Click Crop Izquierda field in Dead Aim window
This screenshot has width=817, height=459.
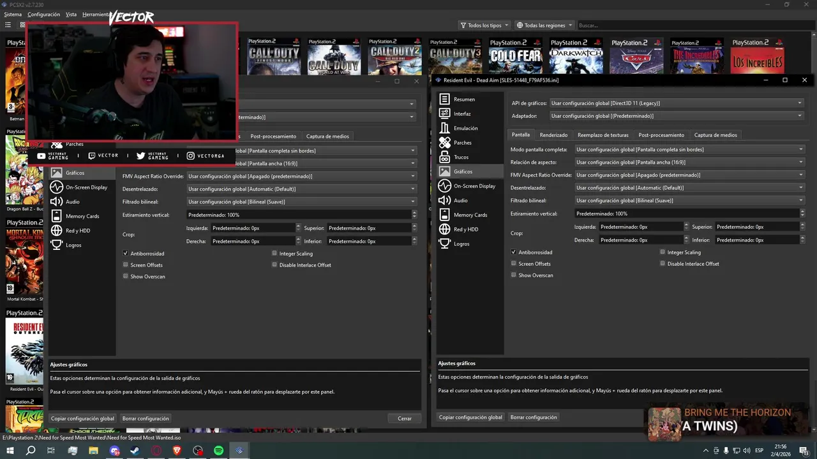(x=644, y=226)
